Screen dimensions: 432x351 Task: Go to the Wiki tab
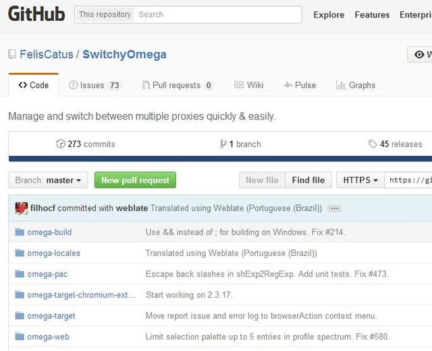pyautogui.click(x=248, y=85)
